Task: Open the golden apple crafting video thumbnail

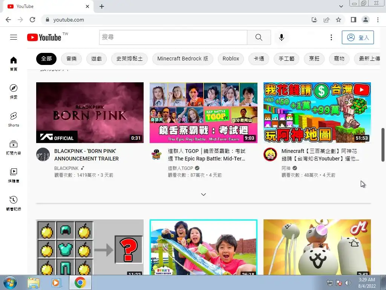Action: point(90,247)
